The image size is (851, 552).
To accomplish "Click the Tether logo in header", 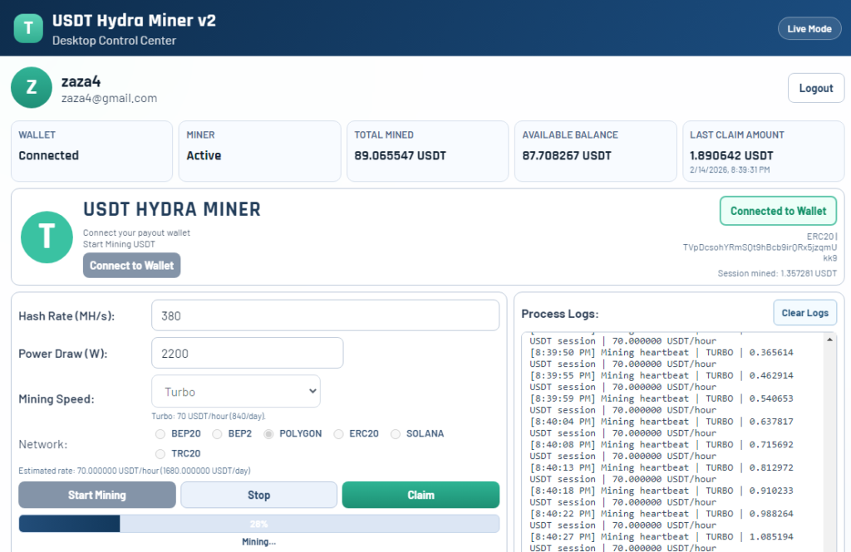I will coord(28,28).
